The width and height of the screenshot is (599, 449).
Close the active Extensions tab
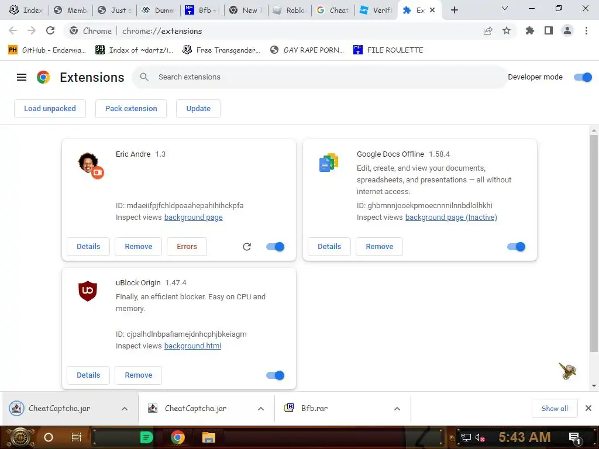pyautogui.click(x=432, y=11)
